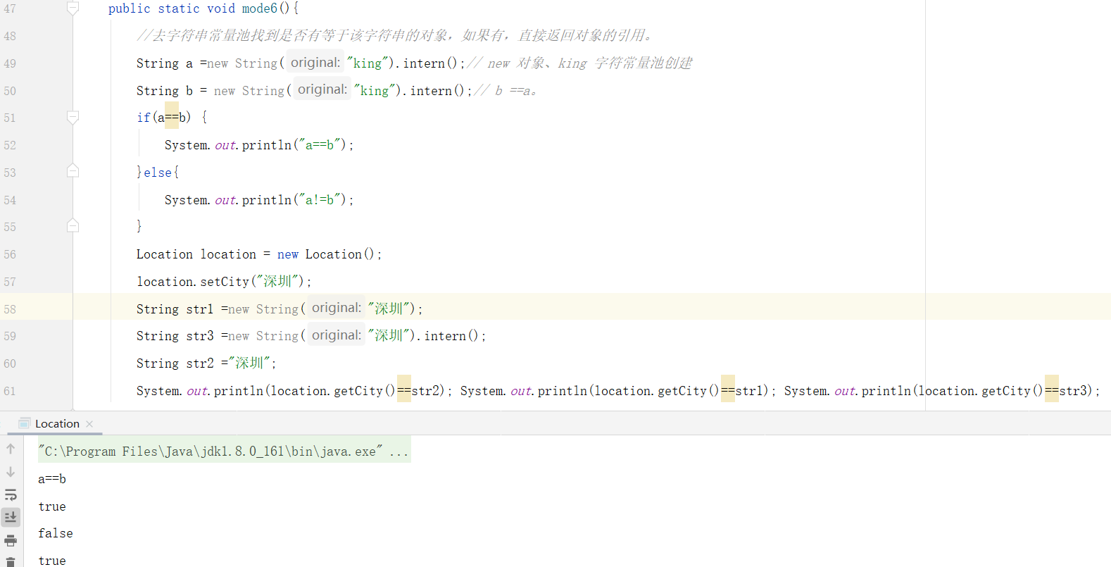Click line number 61 in gutter
The image size is (1111, 567).
[10, 391]
